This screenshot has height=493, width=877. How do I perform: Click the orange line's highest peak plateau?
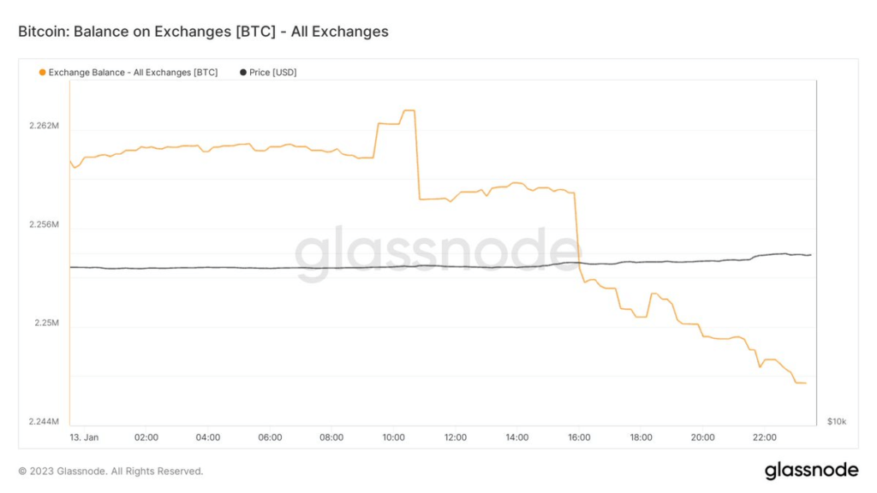pos(409,110)
